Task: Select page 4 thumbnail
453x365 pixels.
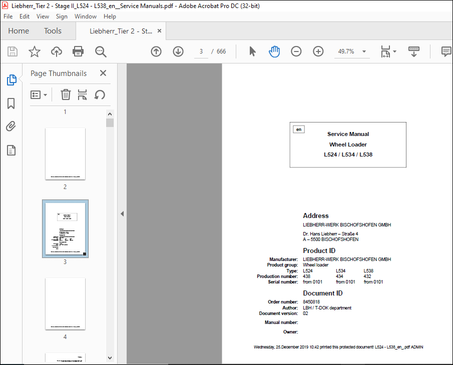Action: [x=65, y=304]
